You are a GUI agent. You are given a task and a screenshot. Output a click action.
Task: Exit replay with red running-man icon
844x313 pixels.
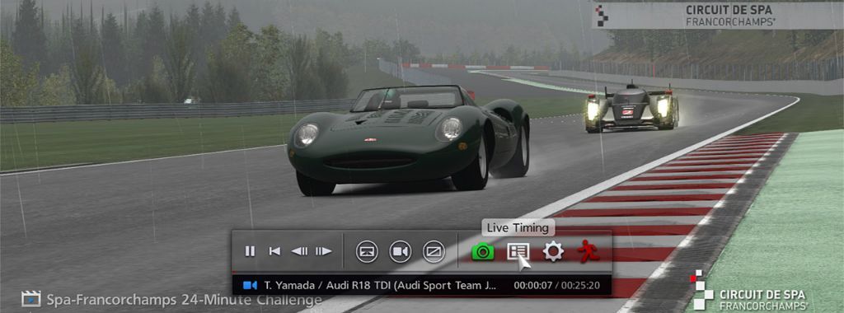click(x=588, y=251)
